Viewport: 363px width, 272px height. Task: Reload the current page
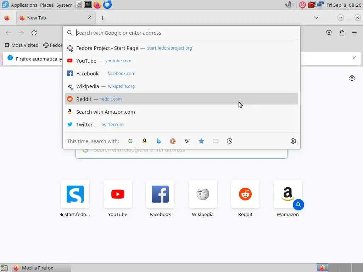(34, 33)
